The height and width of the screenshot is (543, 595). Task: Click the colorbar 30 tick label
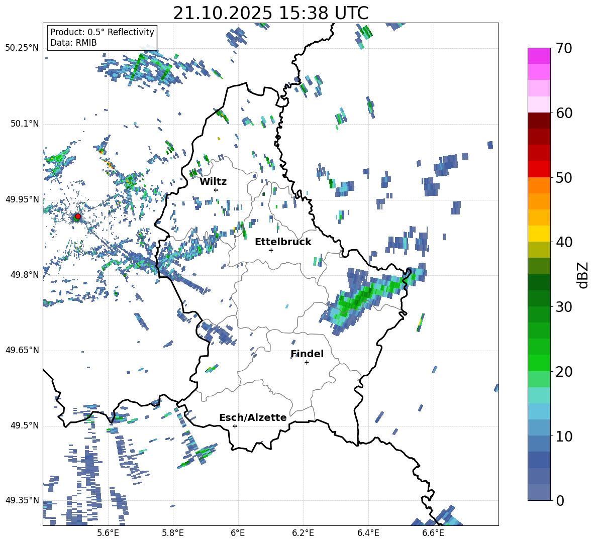[x=564, y=307]
